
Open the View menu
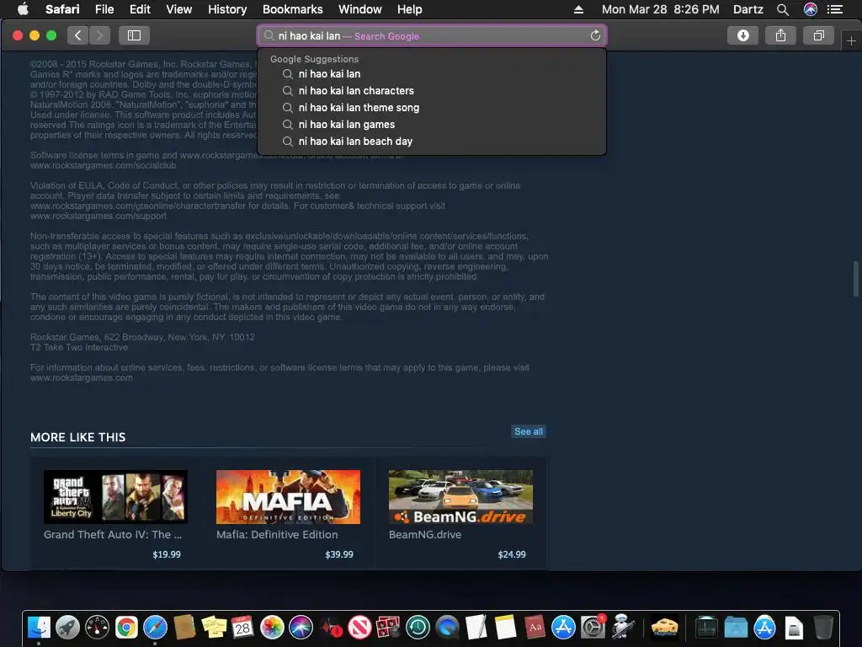click(179, 9)
